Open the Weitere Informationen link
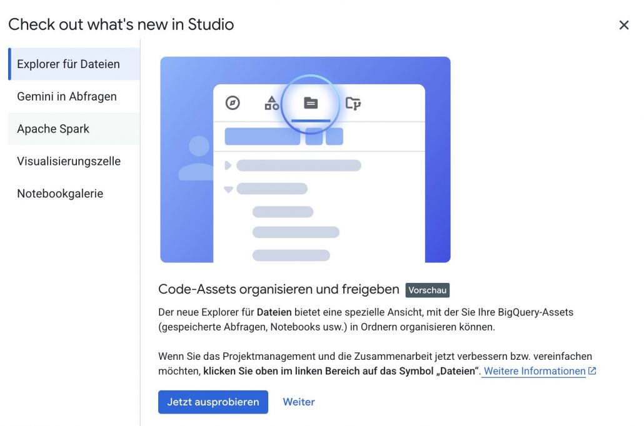644x426 pixels. point(535,371)
